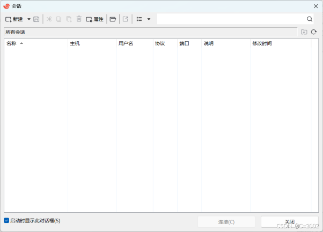Click the delete trash icon
Image resolution: width=323 pixels, height=232 pixels.
79,19
